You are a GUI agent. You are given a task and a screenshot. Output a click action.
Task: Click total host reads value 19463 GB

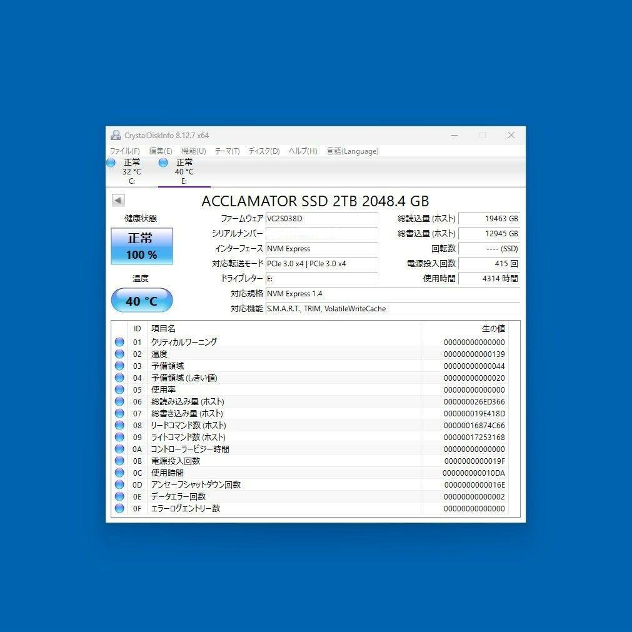tap(489, 218)
